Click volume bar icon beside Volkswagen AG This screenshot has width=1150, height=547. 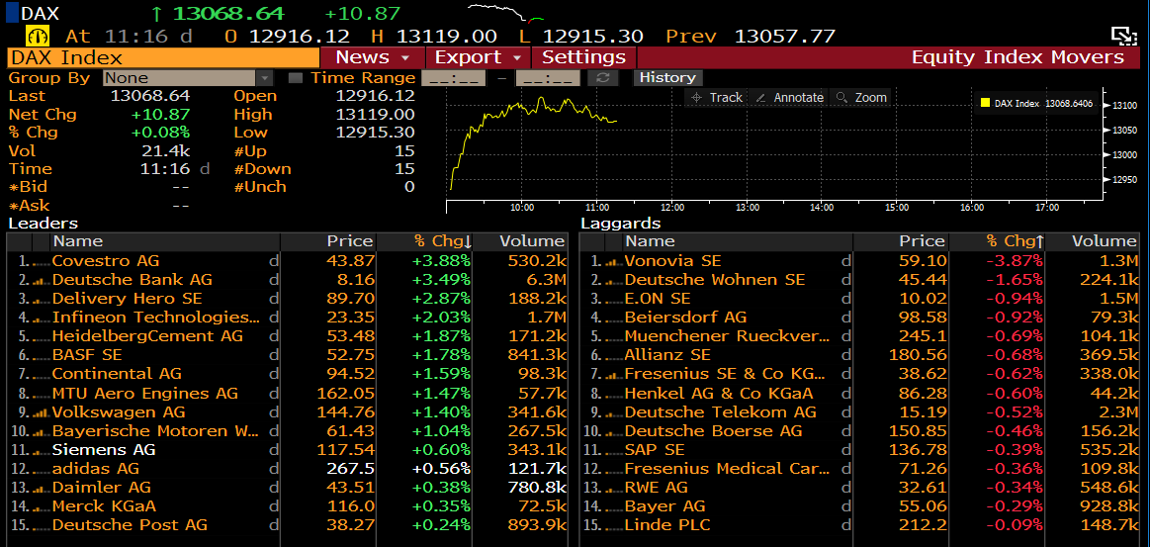[x=43, y=412]
